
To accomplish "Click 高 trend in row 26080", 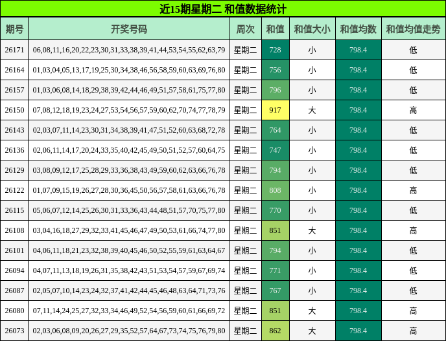I will (414, 311).
